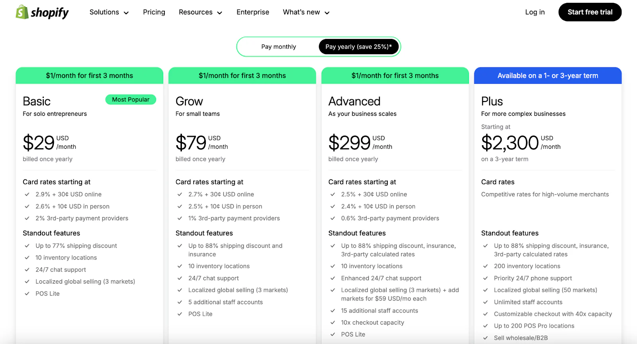
Task: Click the checkmark beside Enhanced 24/7 chat support
Action: pos(332,278)
